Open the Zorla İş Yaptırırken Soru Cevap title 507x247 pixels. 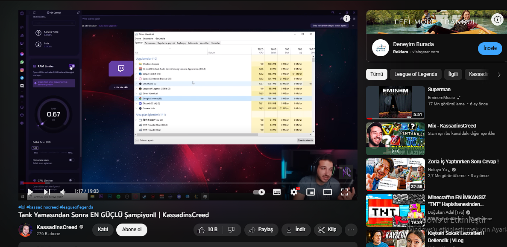tap(464, 161)
